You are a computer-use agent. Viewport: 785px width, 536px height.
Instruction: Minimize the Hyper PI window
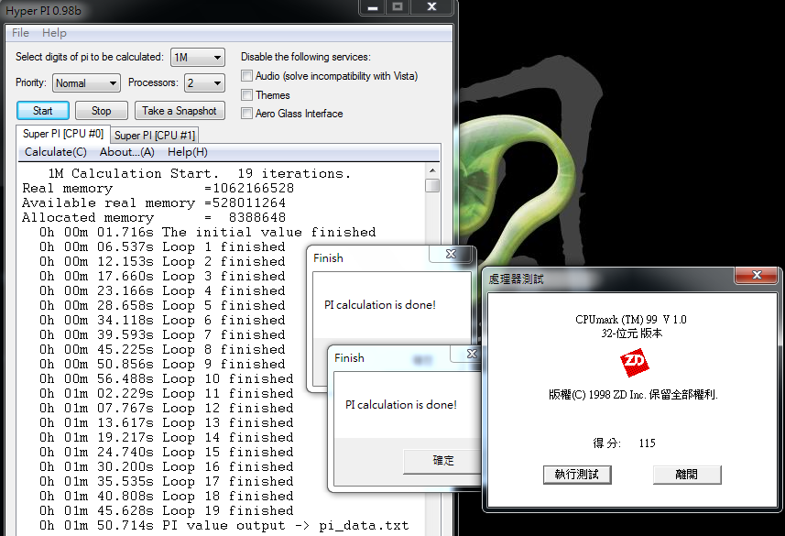point(372,7)
